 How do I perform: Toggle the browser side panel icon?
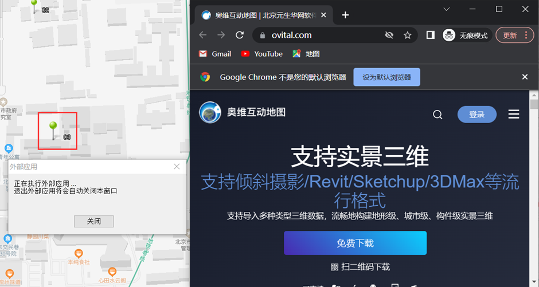(x=430, y=35)
